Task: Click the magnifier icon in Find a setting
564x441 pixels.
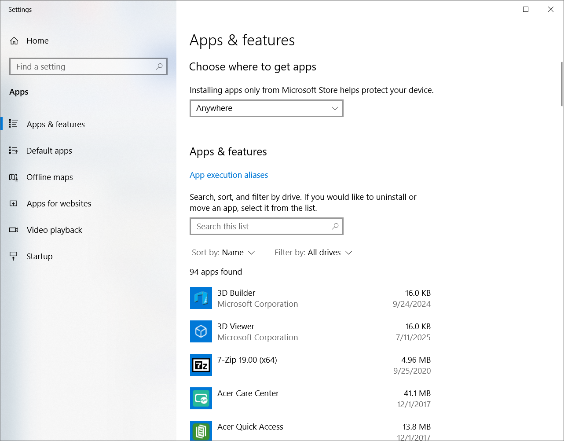Action: coord(159,66)
